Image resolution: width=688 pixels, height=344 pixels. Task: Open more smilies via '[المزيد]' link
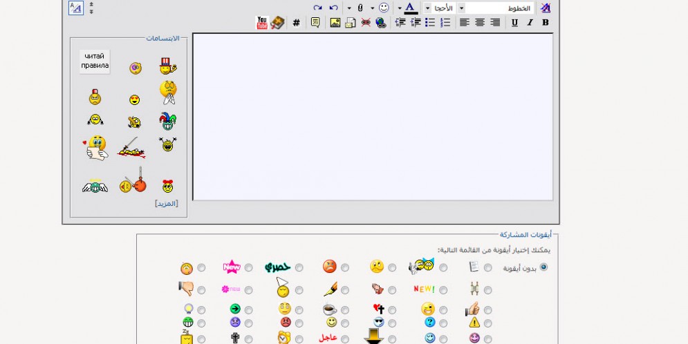(x=167, y=204)
